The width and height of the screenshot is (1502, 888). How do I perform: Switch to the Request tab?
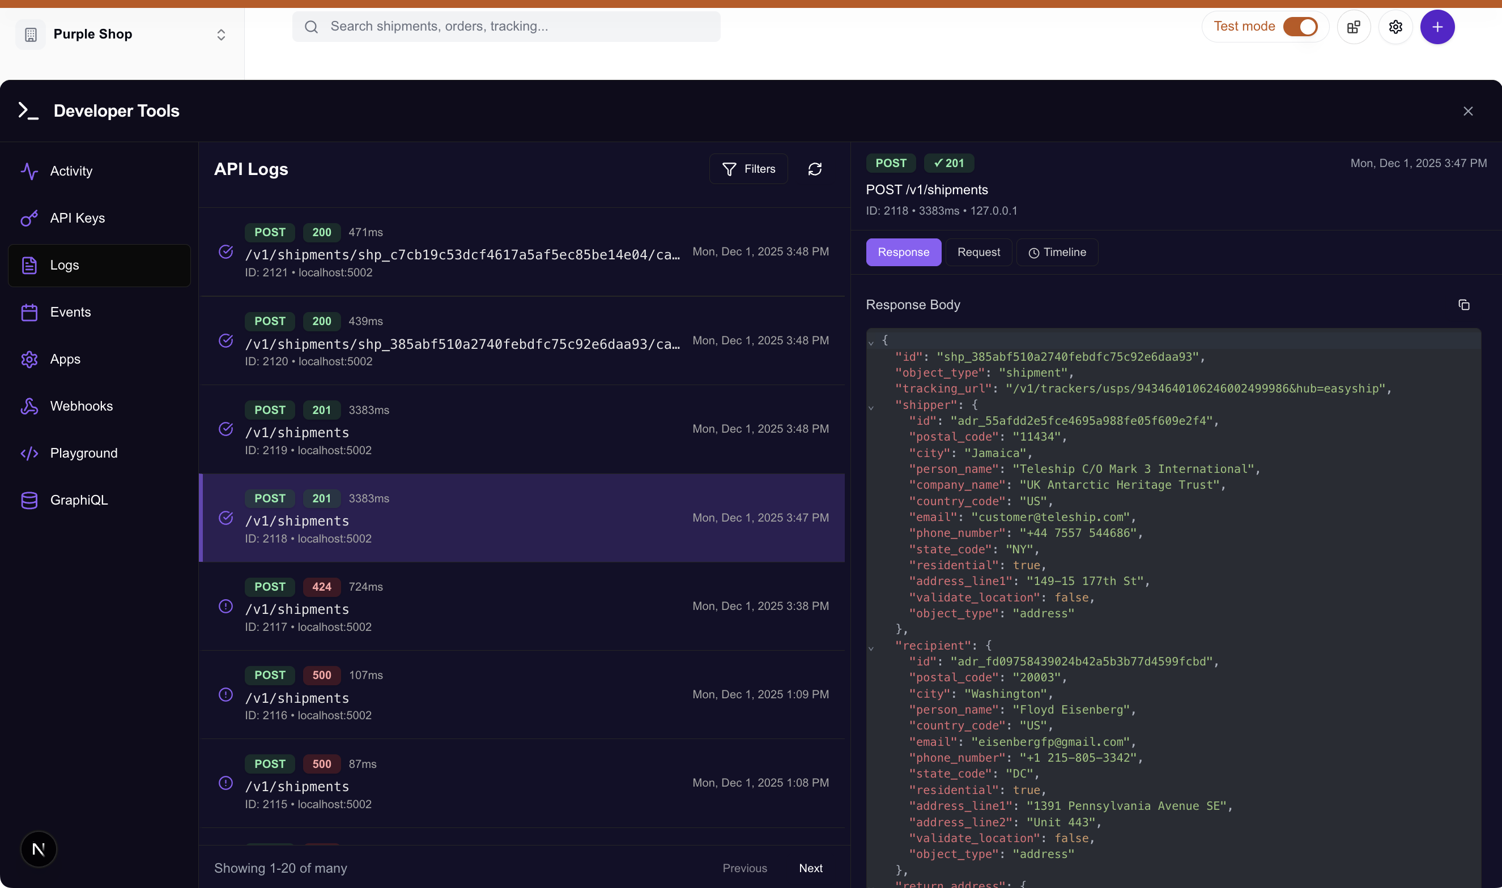click(978, 253)
